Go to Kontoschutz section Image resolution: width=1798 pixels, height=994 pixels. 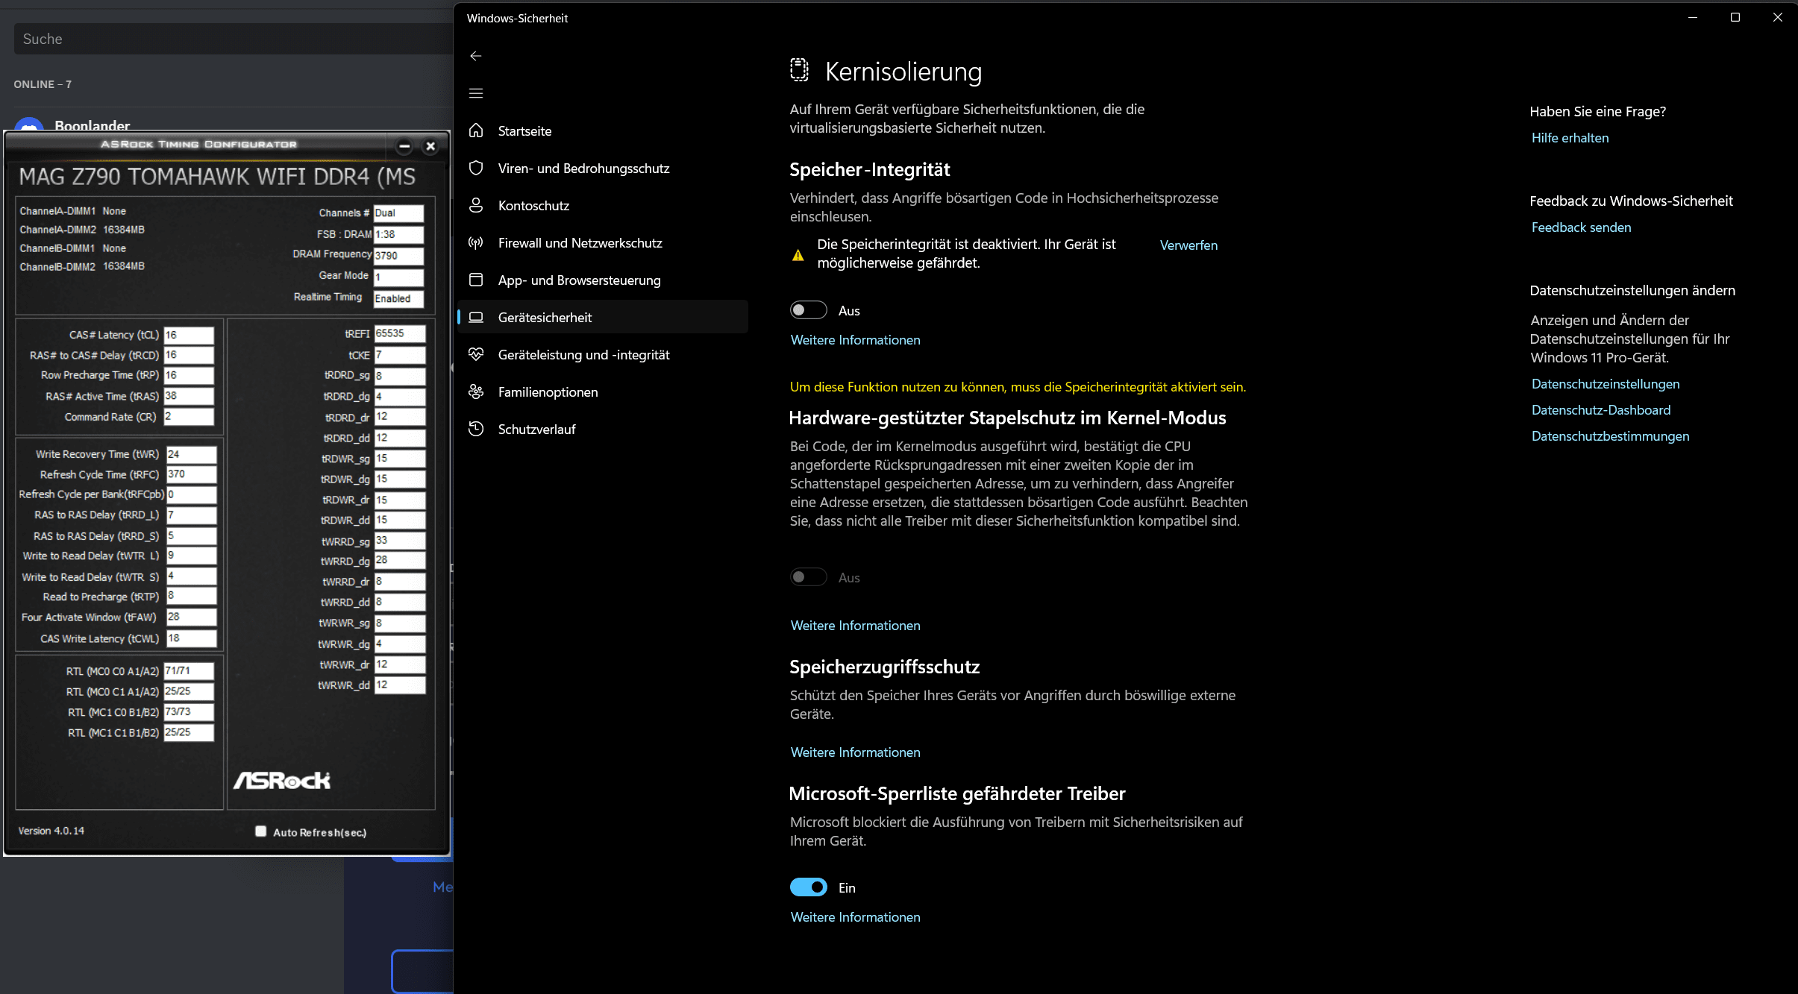[x=603, y=205]
